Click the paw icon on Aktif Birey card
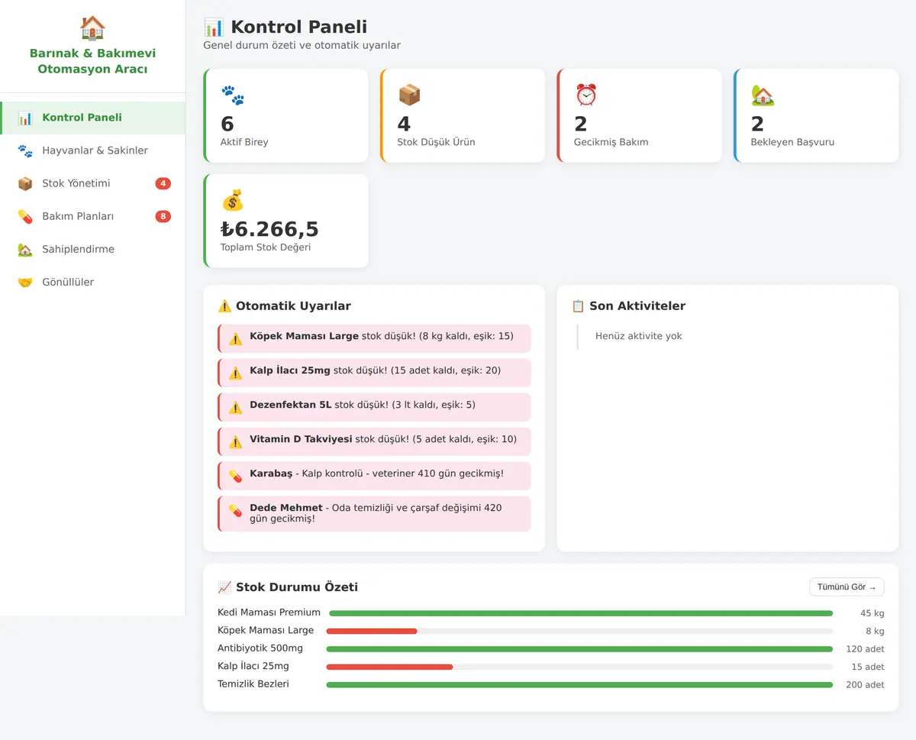916x740 pixels. tap(233, 95)
